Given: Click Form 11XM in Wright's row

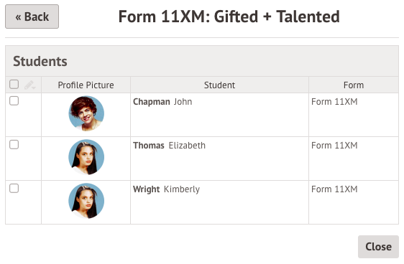Looking at the screenshot, I should (334, 189).
